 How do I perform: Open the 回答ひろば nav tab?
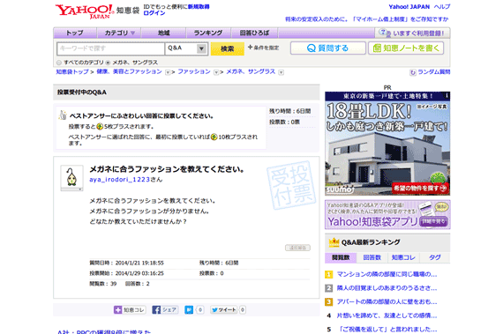coord(255,33)
